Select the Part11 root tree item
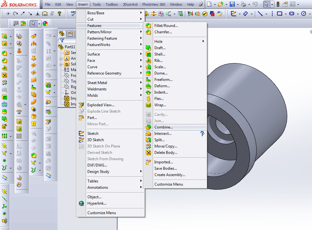The width and height of the screenshot is (312, 230). [70, 47]
